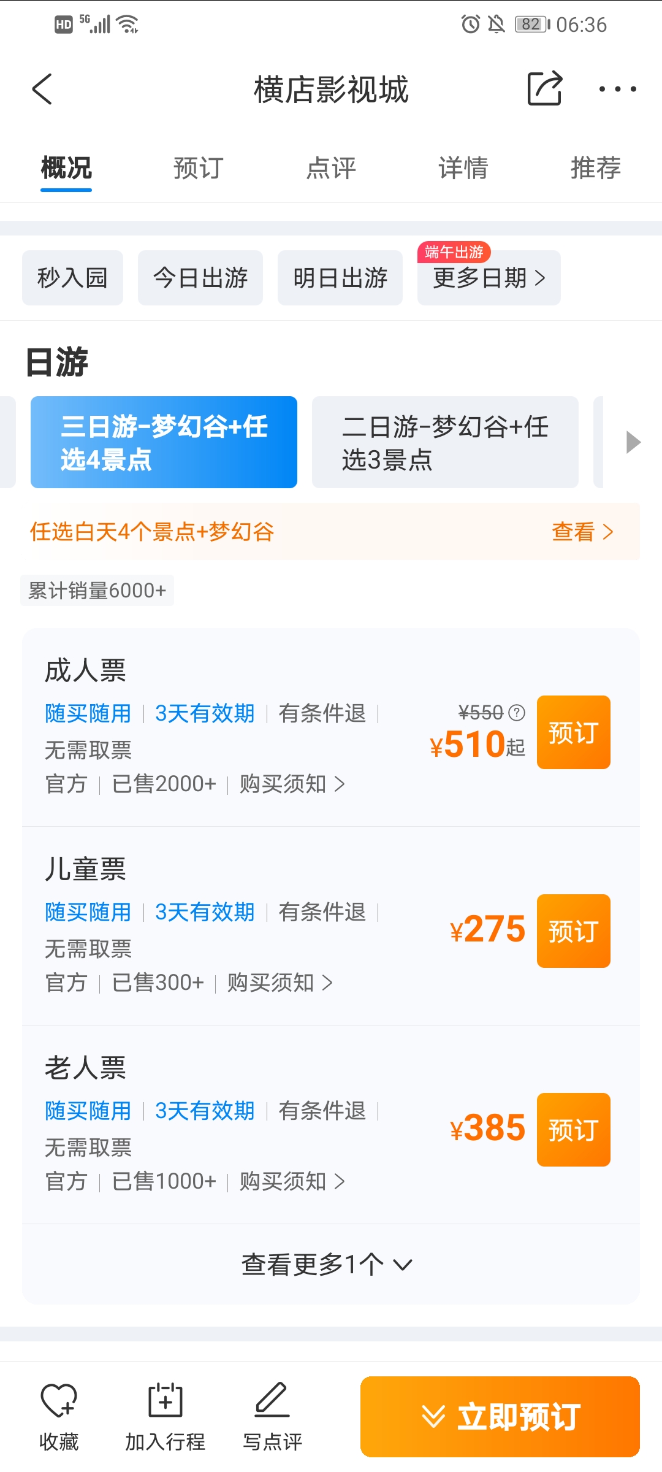The image size is (662, 1472).
Task: View the four-attraction package details link
Action: tap(582, 532)
